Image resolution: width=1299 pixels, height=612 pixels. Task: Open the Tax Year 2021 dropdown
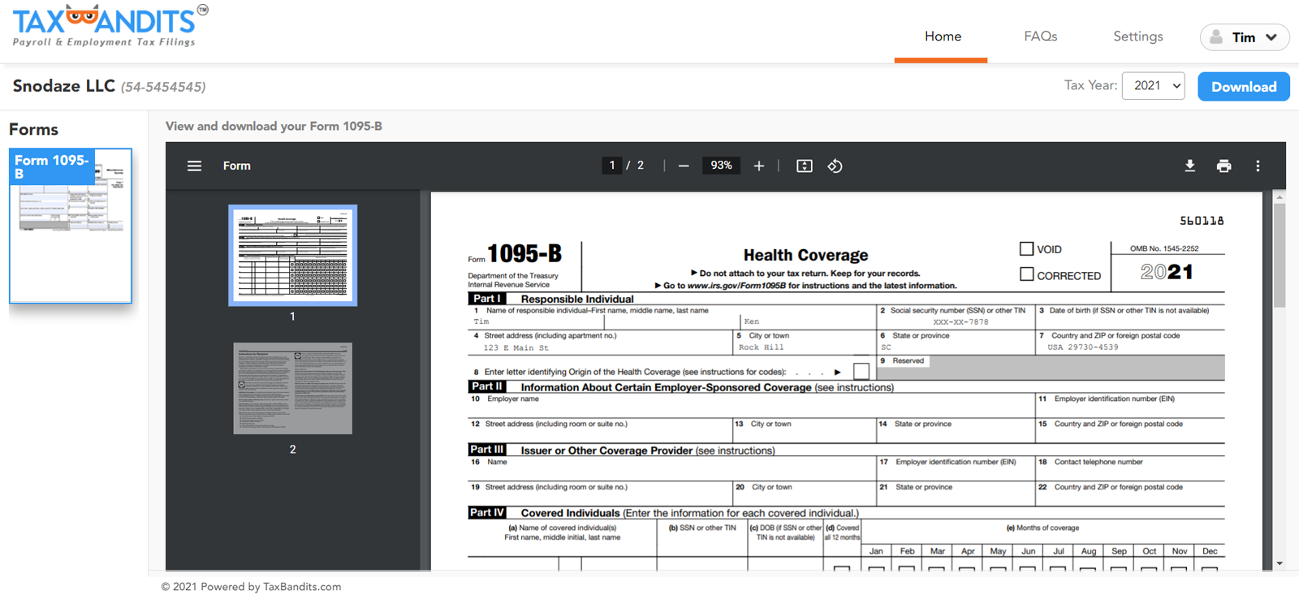click(1153, 85)
